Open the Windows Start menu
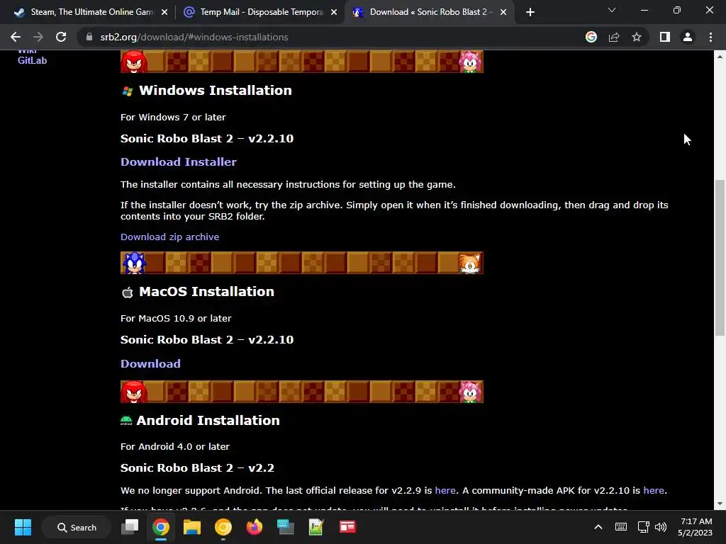This screenshot has width=726, height=544. coord(23,527)
